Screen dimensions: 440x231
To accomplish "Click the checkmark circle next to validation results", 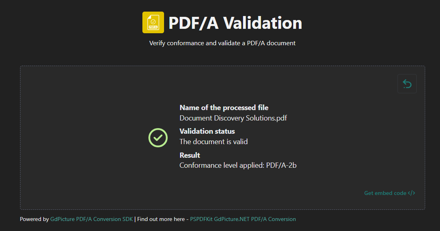I will click(x=158, y=137).
